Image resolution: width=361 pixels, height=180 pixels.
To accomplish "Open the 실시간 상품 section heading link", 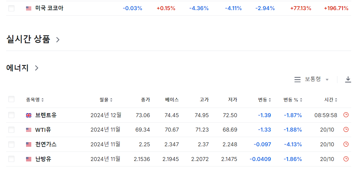I will [x=28, y=39].
